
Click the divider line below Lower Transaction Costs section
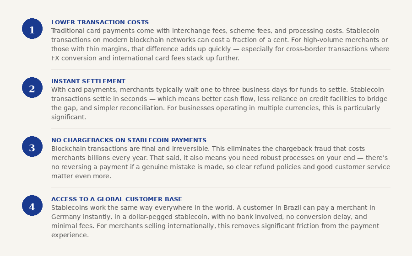pyautogui.click(x=221, y=69)
